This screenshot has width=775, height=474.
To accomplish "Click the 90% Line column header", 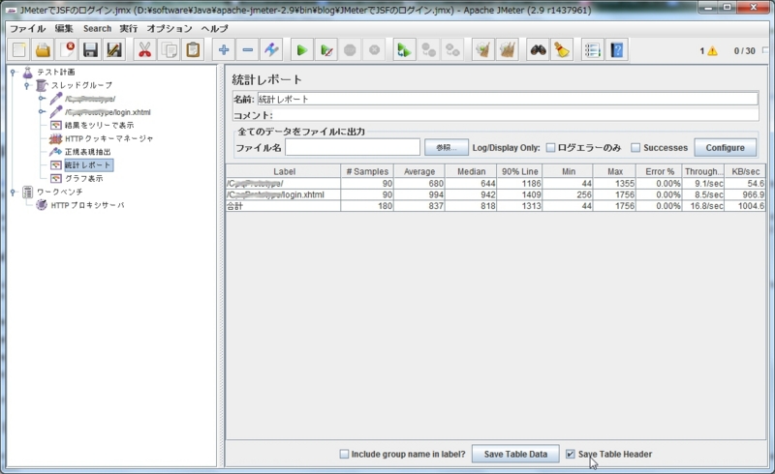I will [519, 171].
